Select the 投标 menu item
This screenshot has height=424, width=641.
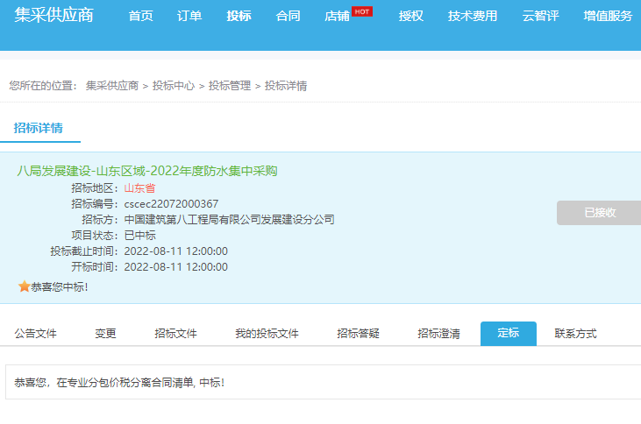(239, 16)
